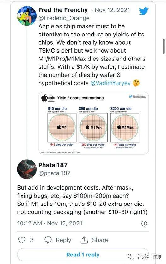The image size is (166, 264).
Task: Click the 10:12 AM · Nov 12, 2021 timestamp
Action: pyautogui.click(x=50, y=223)
